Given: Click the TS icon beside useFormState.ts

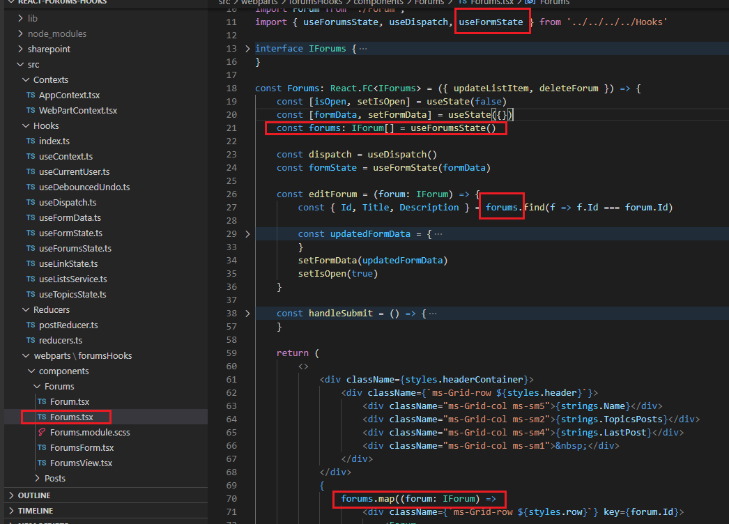Looking at the screenshot, I should [30, 233].
